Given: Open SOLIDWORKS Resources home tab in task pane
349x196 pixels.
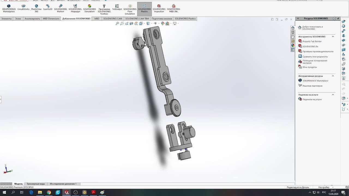Looking at the screenshot, I should tap(293, 28).
